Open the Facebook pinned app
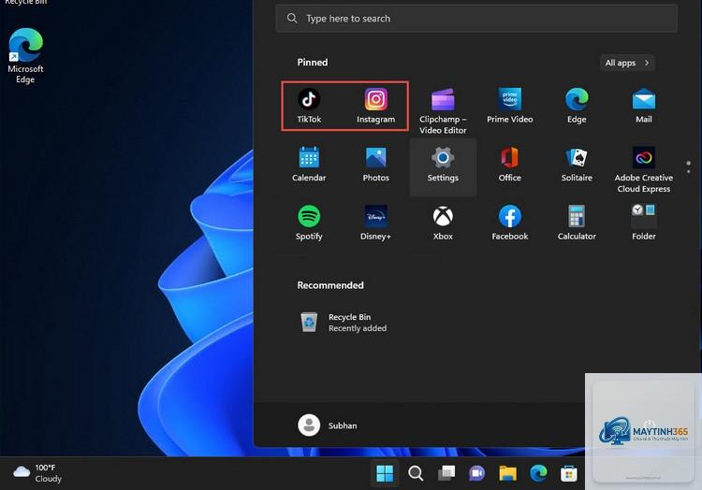The height and width of the screenshot is (490, 702). click(509, 223)
